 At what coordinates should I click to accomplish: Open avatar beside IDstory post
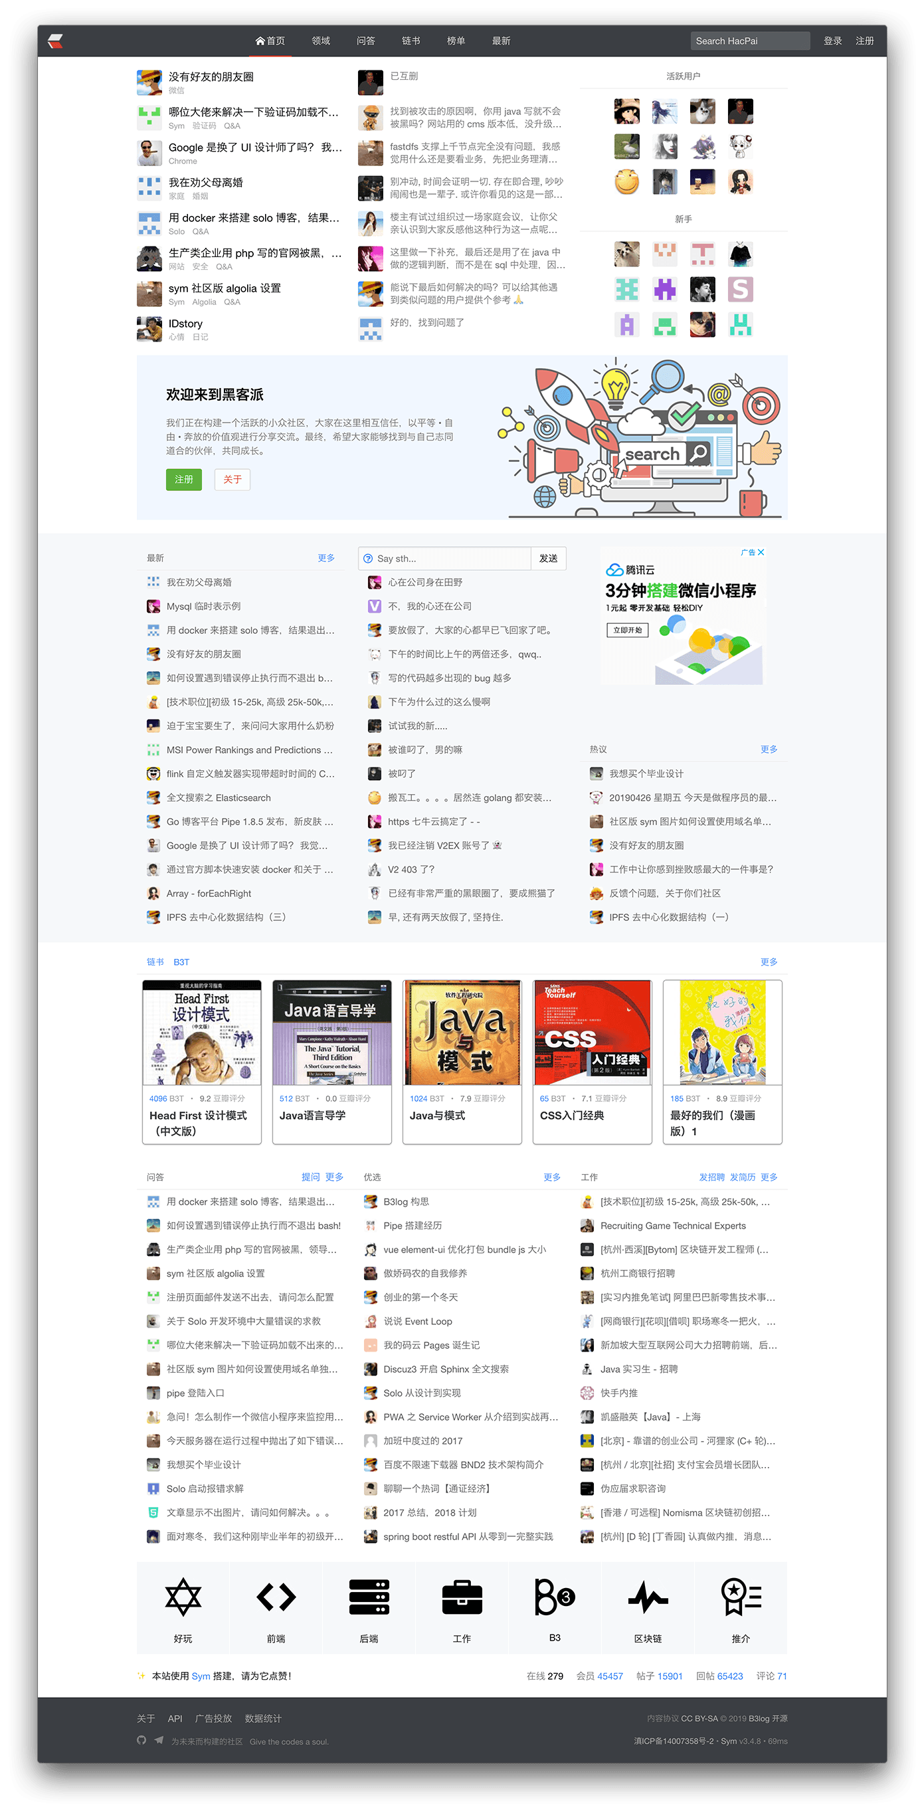pos(149,329)
